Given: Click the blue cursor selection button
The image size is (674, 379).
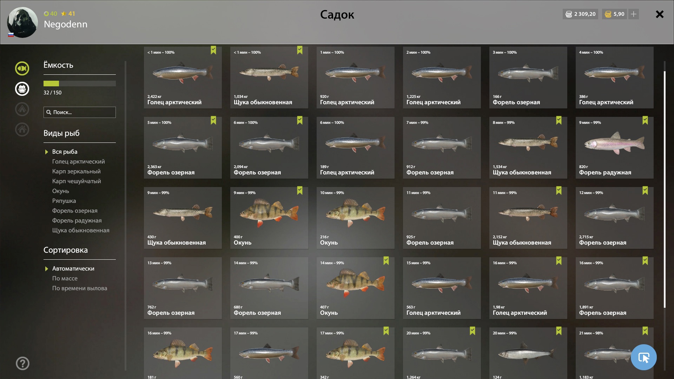Looking at the screenshot, I should tap(643, 357).
